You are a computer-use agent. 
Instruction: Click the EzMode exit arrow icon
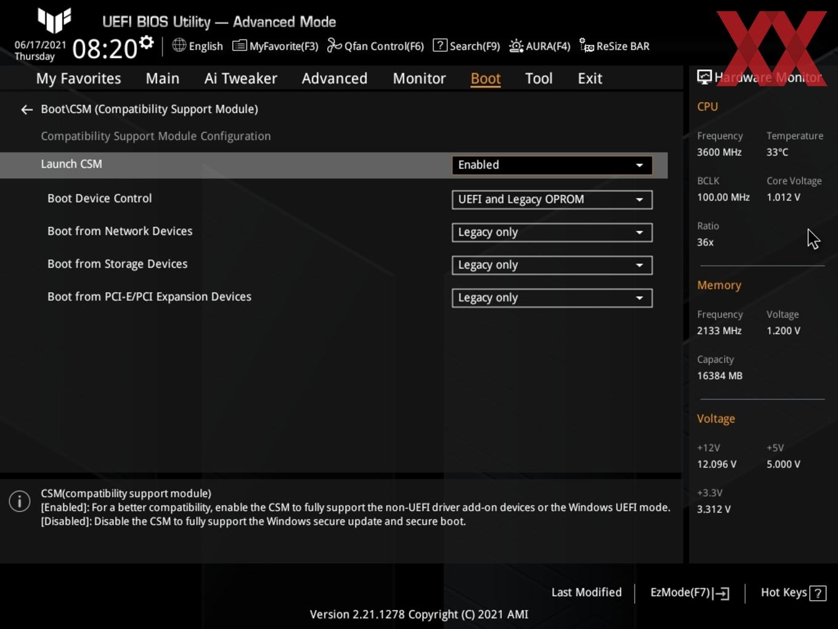click(722, 593)
